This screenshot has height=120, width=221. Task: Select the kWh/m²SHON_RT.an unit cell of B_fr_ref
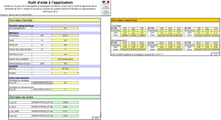pyautogui.click(x=42, y=89)
